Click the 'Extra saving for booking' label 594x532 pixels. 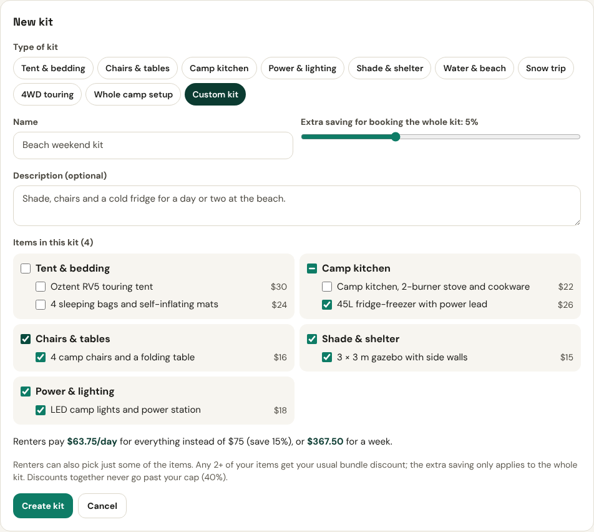(x=389, y=122)
